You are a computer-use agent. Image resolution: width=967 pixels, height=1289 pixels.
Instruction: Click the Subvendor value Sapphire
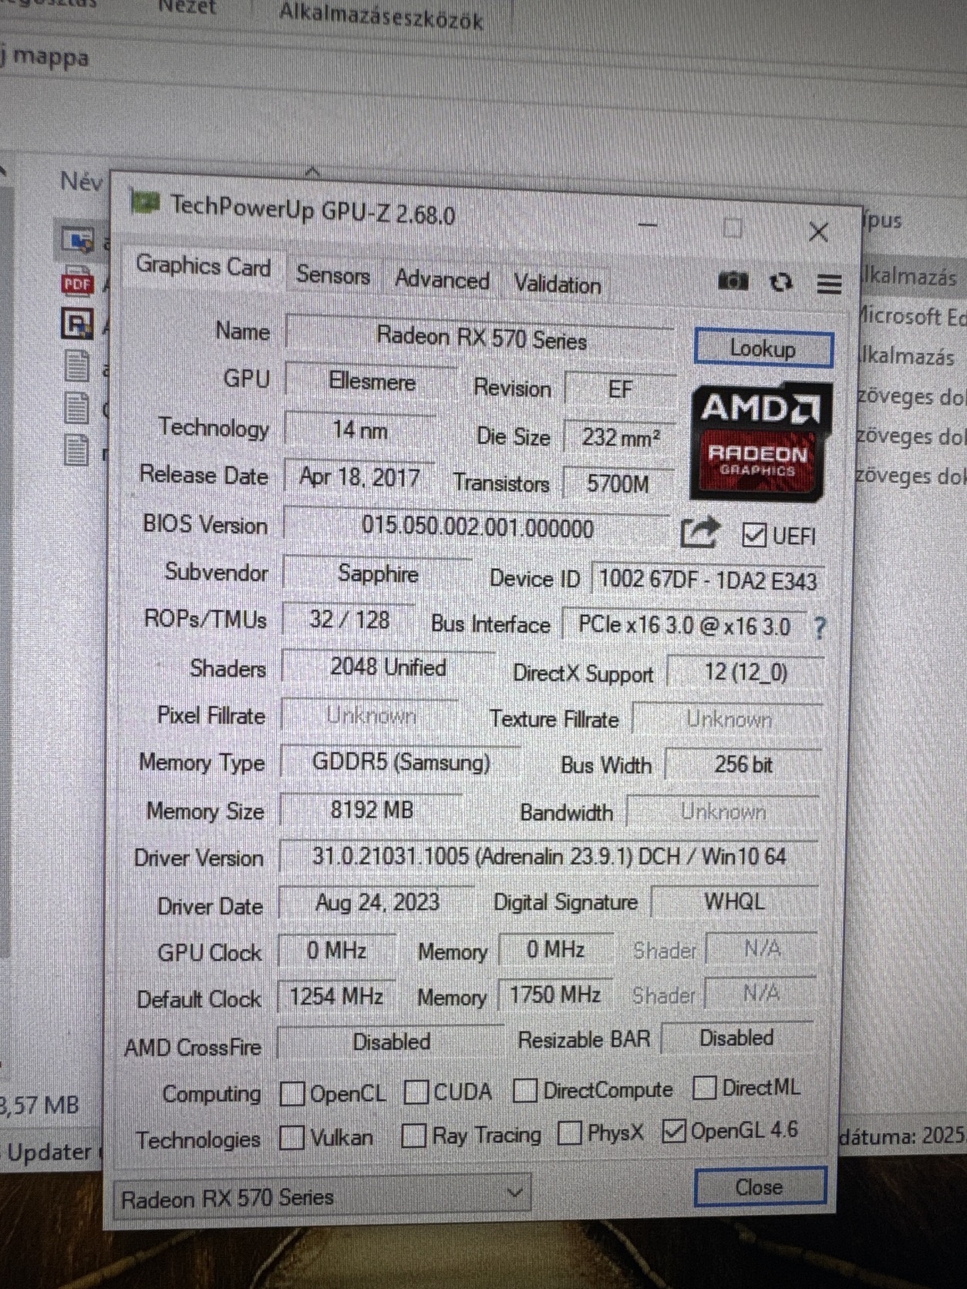coord(378,574)
